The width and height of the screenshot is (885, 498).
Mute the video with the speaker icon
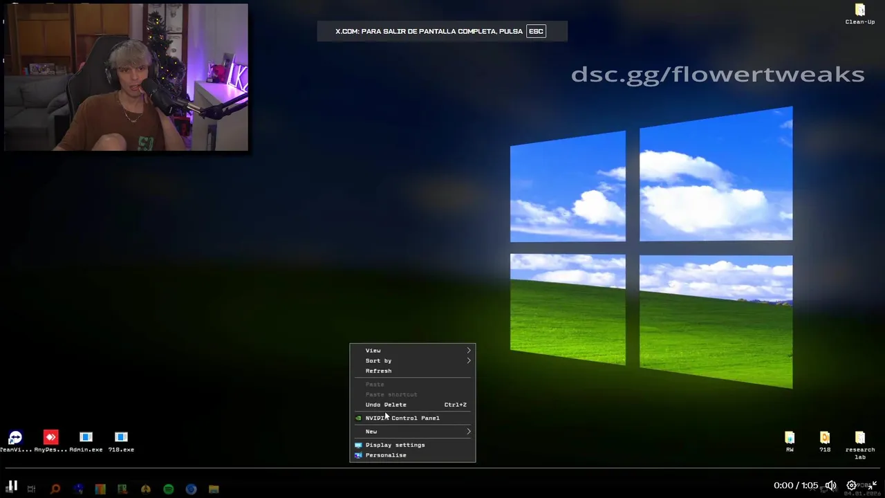830,486
